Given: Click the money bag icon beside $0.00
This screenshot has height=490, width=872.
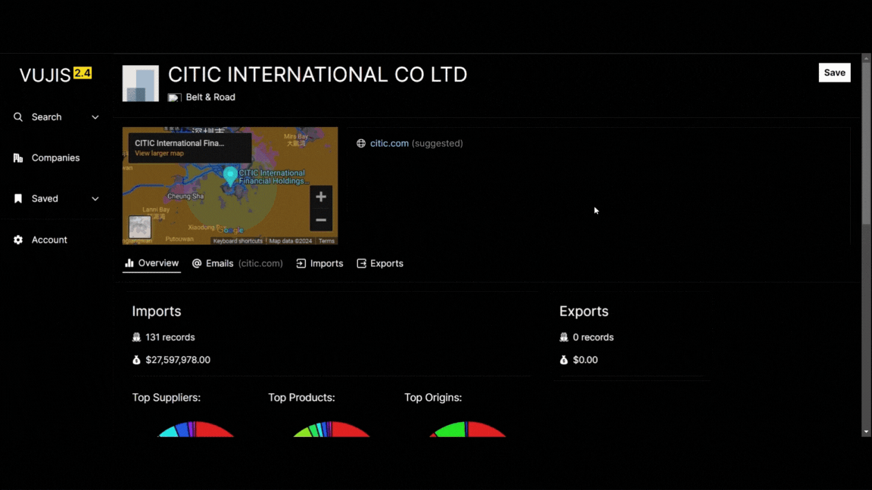Looking at the screenshot, I should (564, 360).
